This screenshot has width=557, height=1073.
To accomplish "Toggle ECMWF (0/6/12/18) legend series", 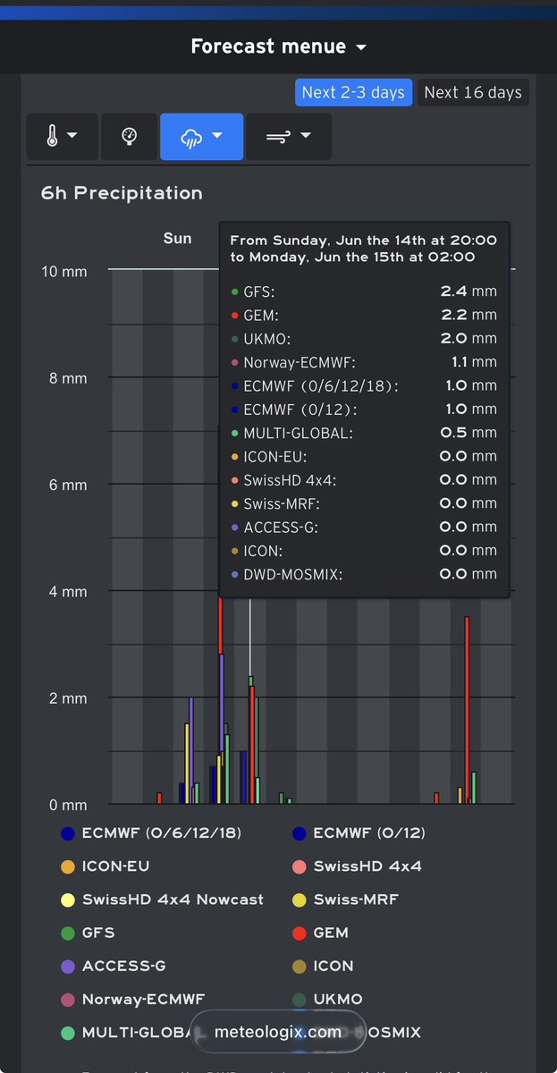I will point(151,832).
